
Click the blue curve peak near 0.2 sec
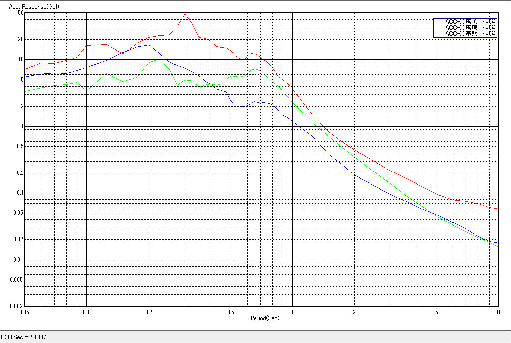(x=148, y=45)
